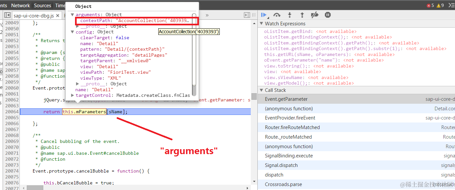Open the sap-ui-core-dbg.js file tab

pyautogui.click(x=33, y=15)
